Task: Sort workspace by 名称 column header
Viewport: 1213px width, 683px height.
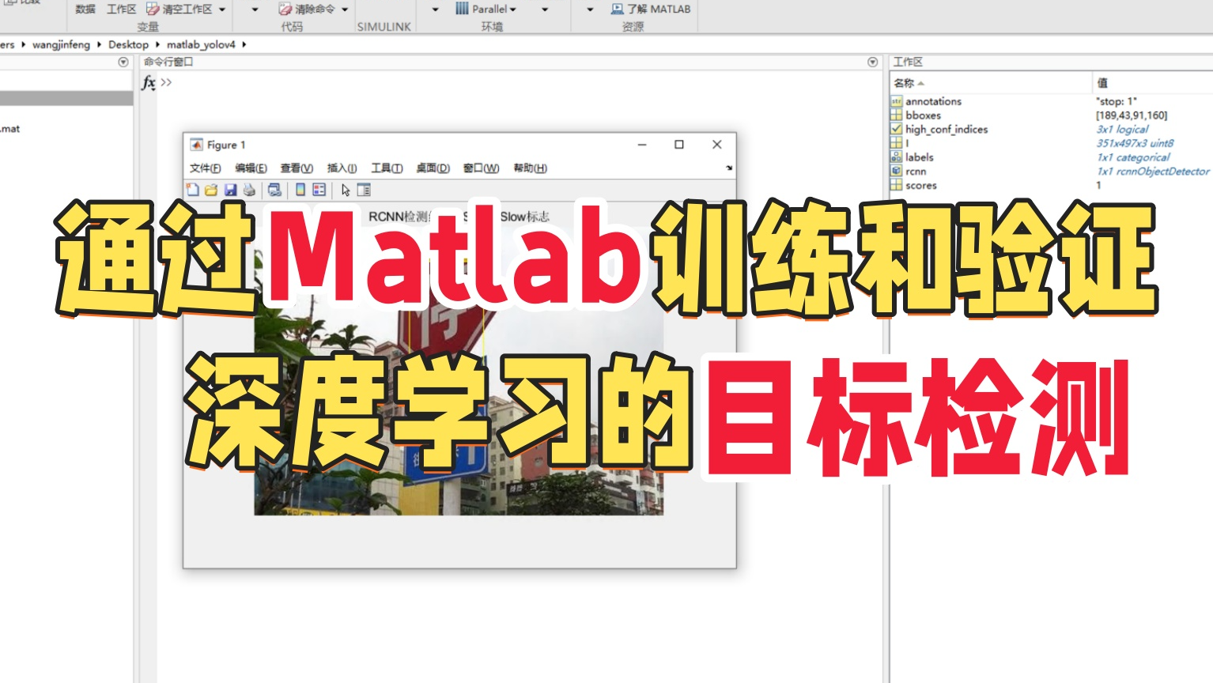Action: [990, 82]
